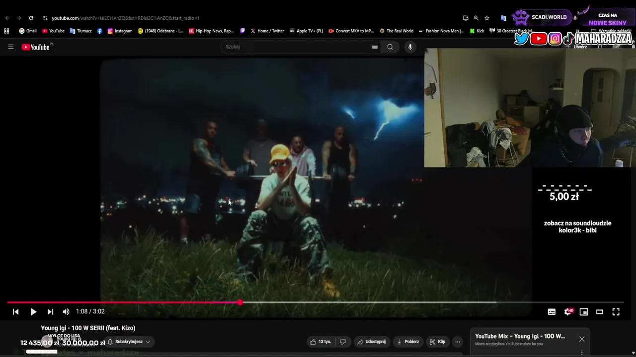Switch to miniplayer mode

click(x=584, y=312)
